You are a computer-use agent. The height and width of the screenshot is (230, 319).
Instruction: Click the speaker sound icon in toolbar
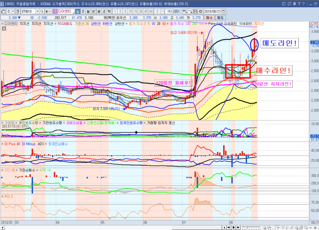[47, 12]
